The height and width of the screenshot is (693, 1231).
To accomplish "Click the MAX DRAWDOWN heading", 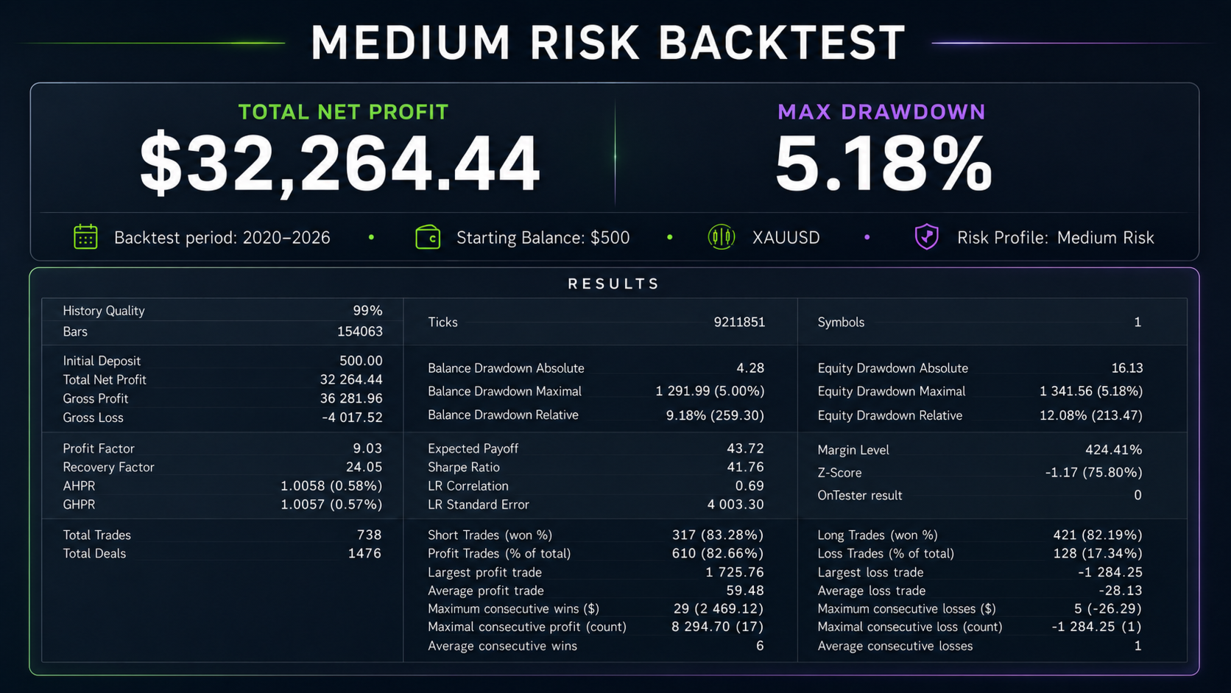I will 881,112.
